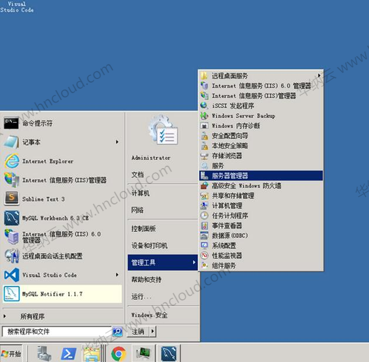Image resolution: width=369 pixels, height=362 pixels.
Task: Open the arrow next to 注销
Action: pyautogui.click(x=153, y=332)
